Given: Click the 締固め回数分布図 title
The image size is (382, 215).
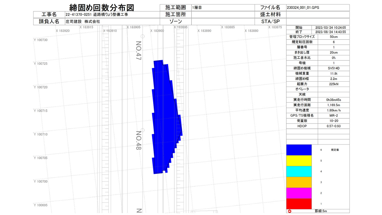Looking at the screenshot, I should point(101,7).
